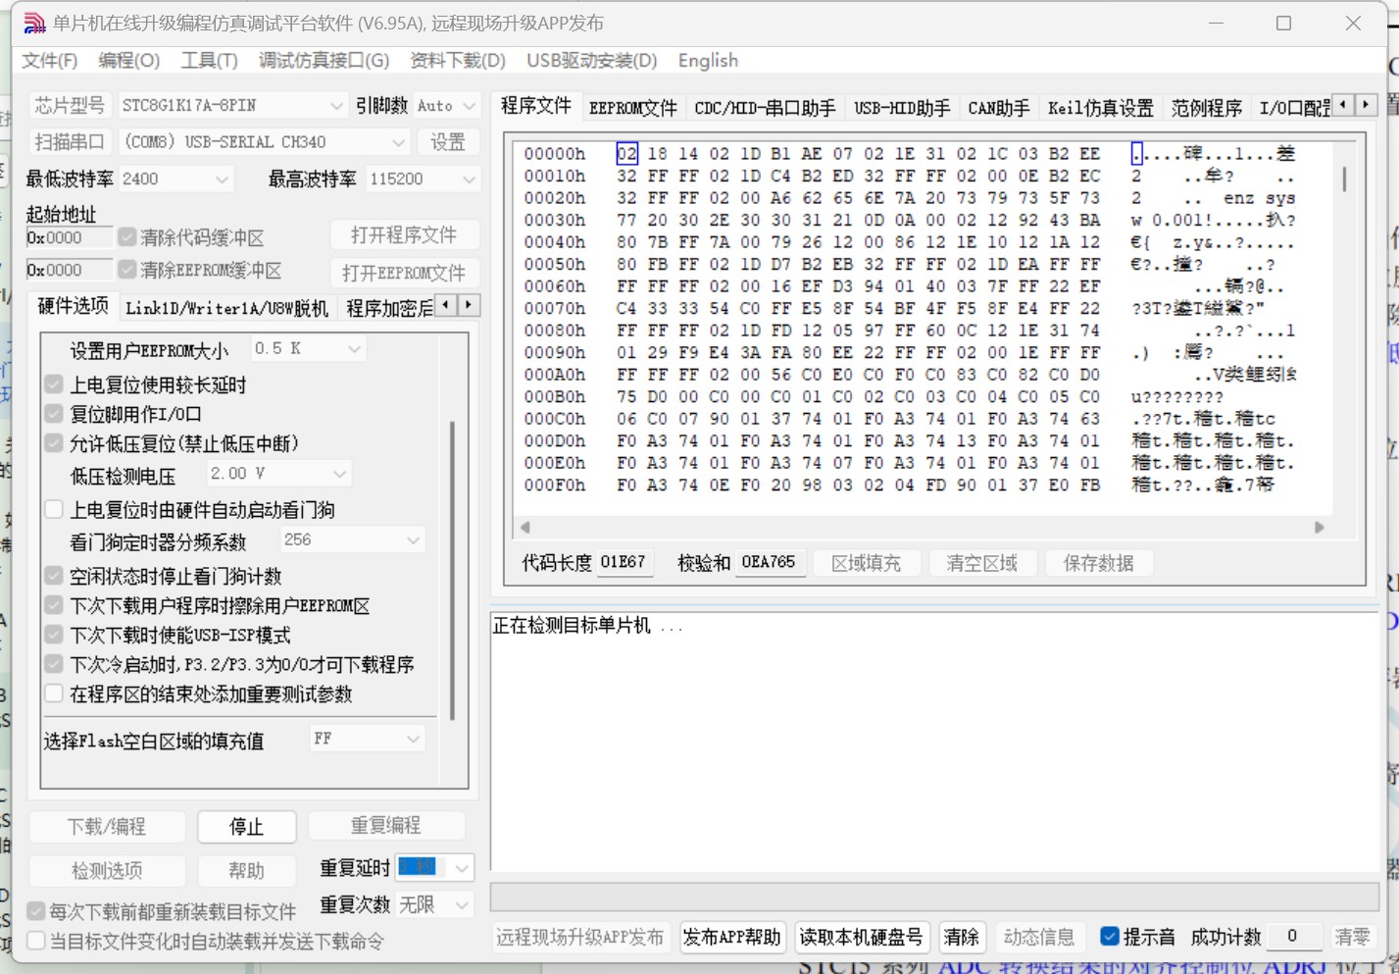Open 低压检测电压 2.00 V dropdown
The height and width of the screenshot is (974, 1399).
[x=278, y=474]
